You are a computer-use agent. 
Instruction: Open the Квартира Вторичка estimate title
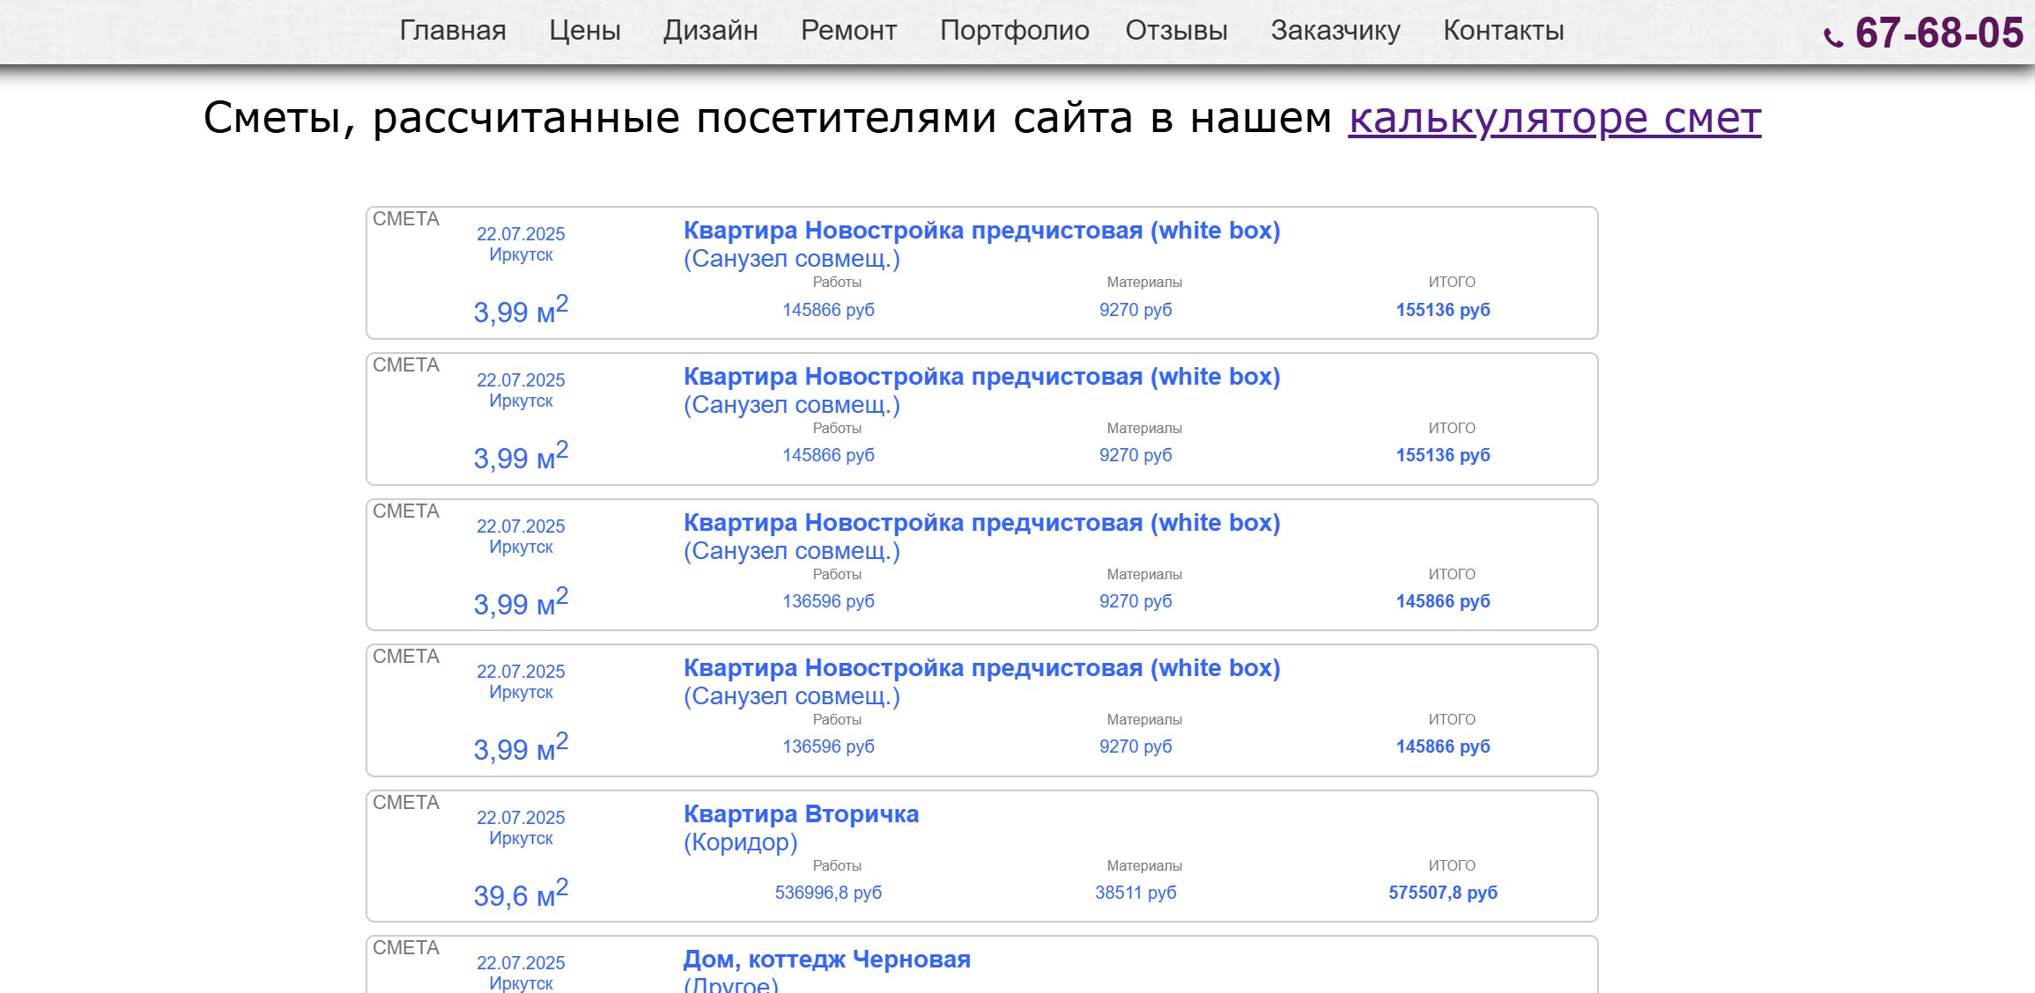click(x=801, y=814)
